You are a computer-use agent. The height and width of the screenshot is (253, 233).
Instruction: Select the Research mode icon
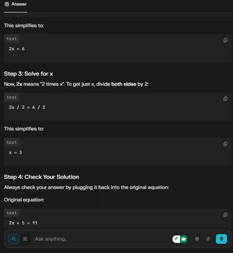[25, 239]
